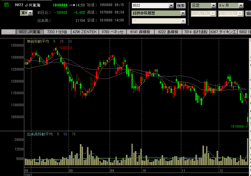This screenshot has width=251, height=176.
Task: Click the green G icon at top left
Action: tap(6, 5)
